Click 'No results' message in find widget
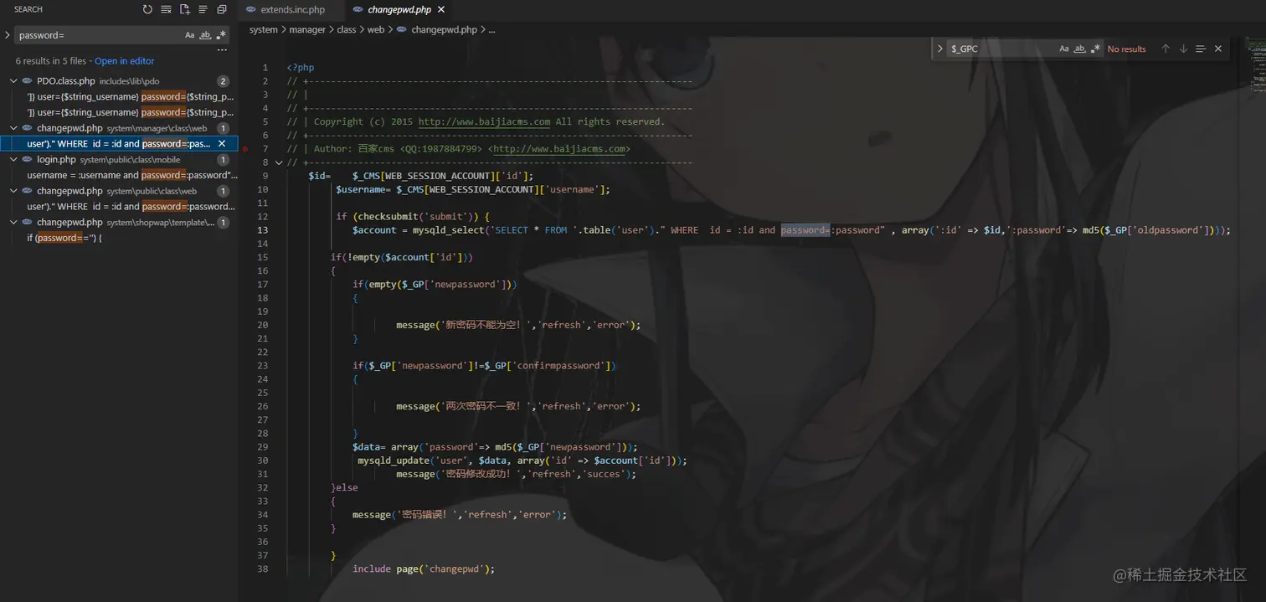Screen dimensions: 1266x602 1126,49
